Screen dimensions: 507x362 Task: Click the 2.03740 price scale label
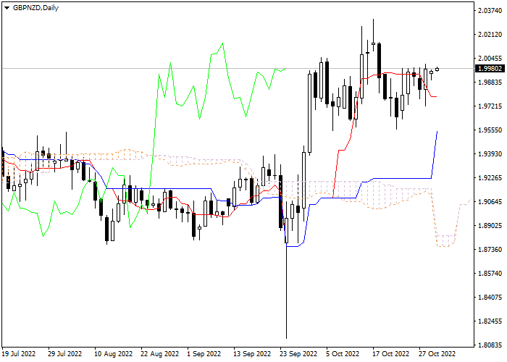490,11
